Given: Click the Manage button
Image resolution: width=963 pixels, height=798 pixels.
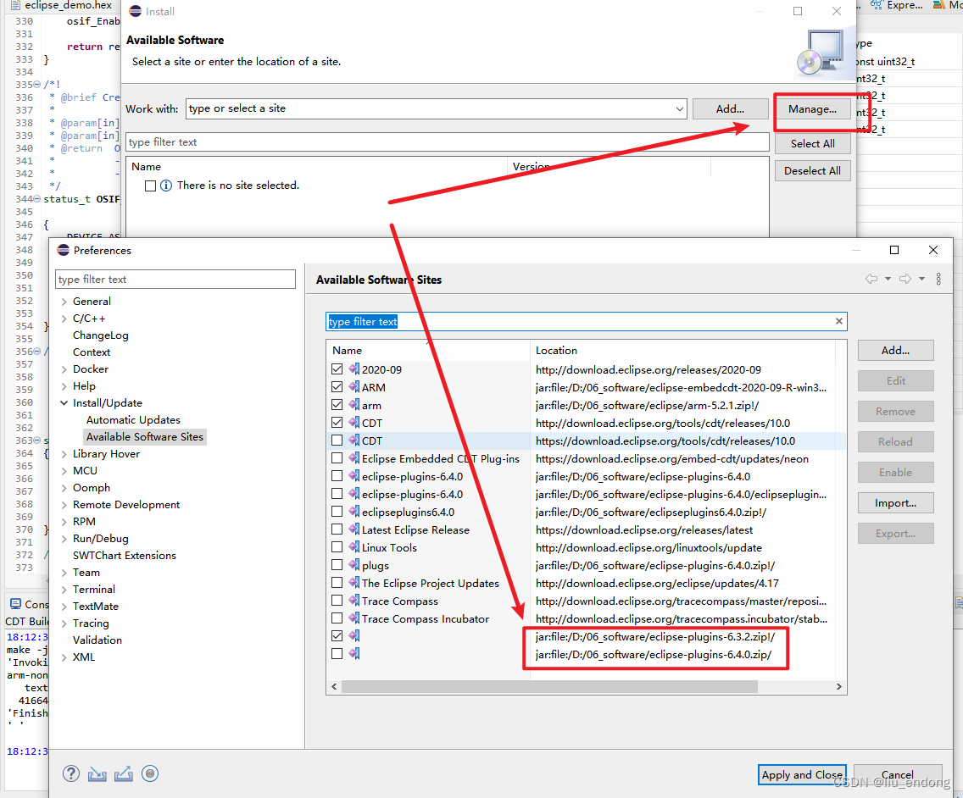Looking at the screenshot, I should click(x=812, y=108).
